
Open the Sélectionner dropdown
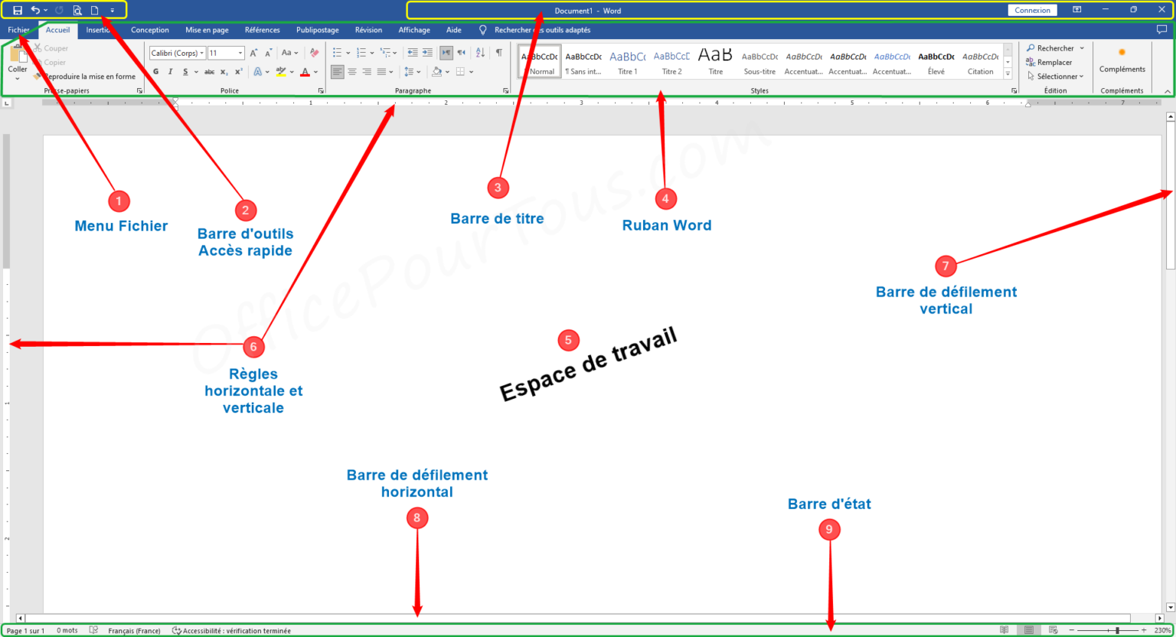1055,76
